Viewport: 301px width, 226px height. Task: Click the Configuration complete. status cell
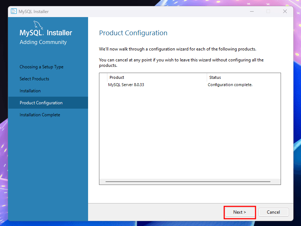tap(230, 85)
